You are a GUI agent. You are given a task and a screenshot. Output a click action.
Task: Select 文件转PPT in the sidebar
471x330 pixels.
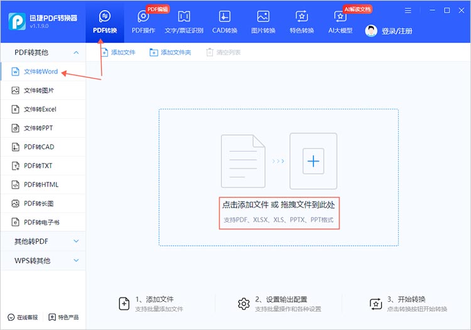point(43,128)
